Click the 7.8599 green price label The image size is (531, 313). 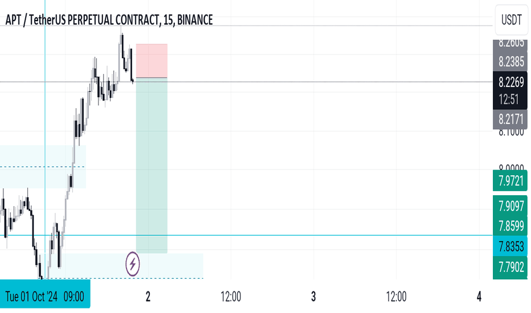pyautogui.click(x=510, y=226)
